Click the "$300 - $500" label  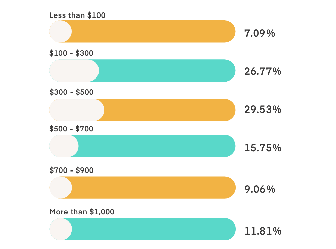point(71,92)
